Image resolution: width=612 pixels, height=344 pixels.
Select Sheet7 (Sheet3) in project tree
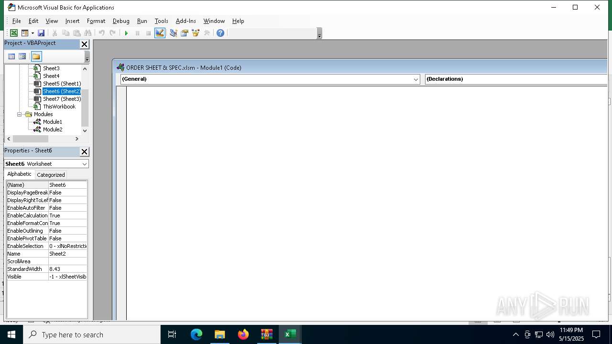(x=62, y=99)
